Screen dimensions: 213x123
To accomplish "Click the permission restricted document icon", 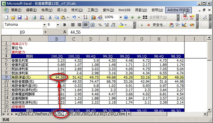I will point(26,17).
